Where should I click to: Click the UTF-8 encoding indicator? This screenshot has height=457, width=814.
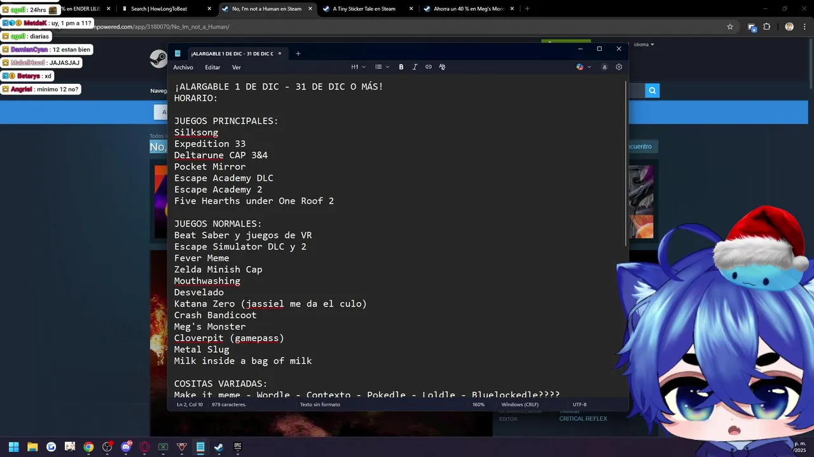[x=579, y=404]
